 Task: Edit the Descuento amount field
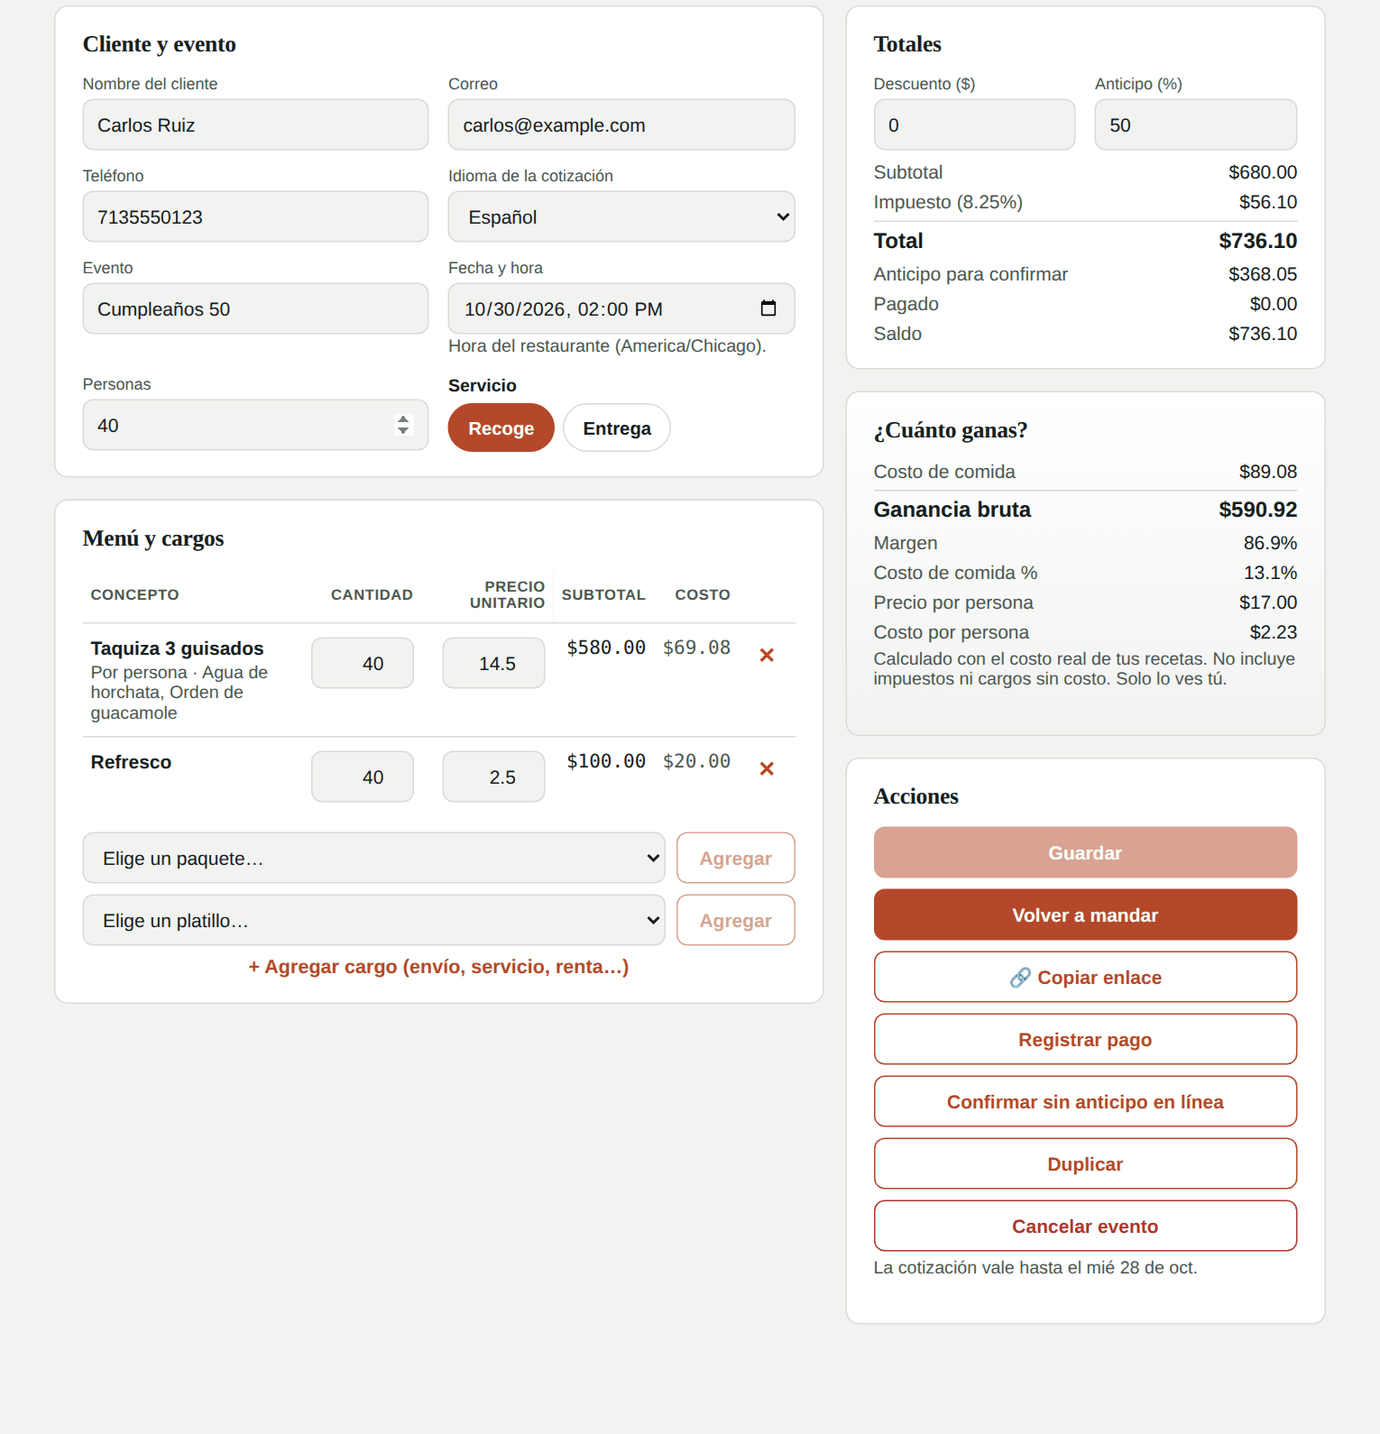click(974, 124)
